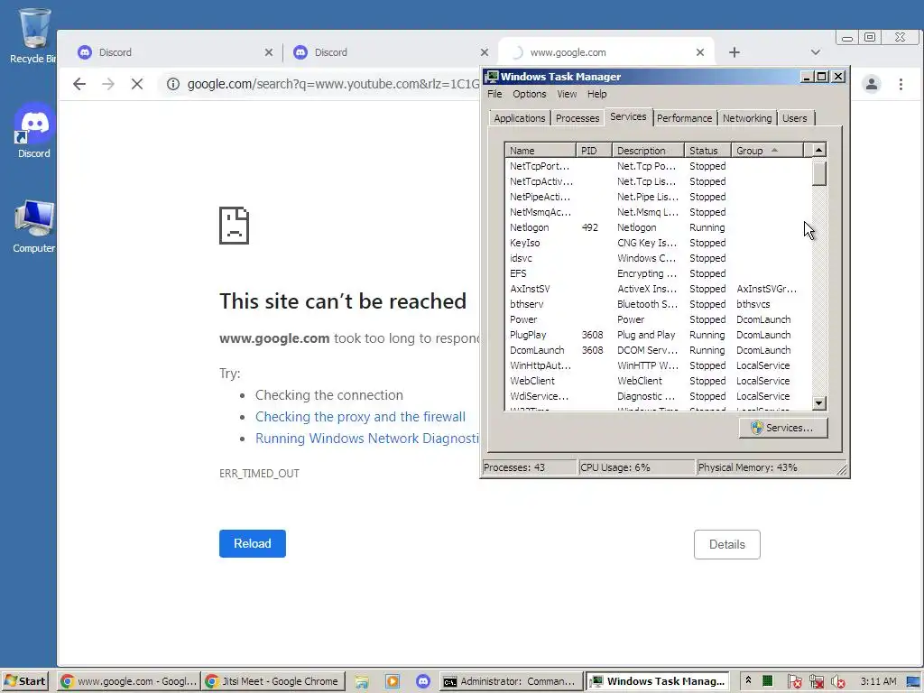The height and width of the screenshot is (693, 924).
Task: Open Chrome profile avatar menu
Action: tap(872, 84)
